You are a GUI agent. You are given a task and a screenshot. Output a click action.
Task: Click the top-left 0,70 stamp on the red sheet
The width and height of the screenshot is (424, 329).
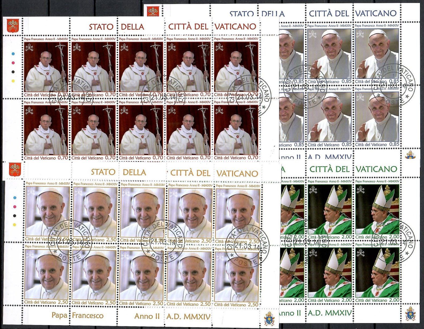tap(46, 67)
